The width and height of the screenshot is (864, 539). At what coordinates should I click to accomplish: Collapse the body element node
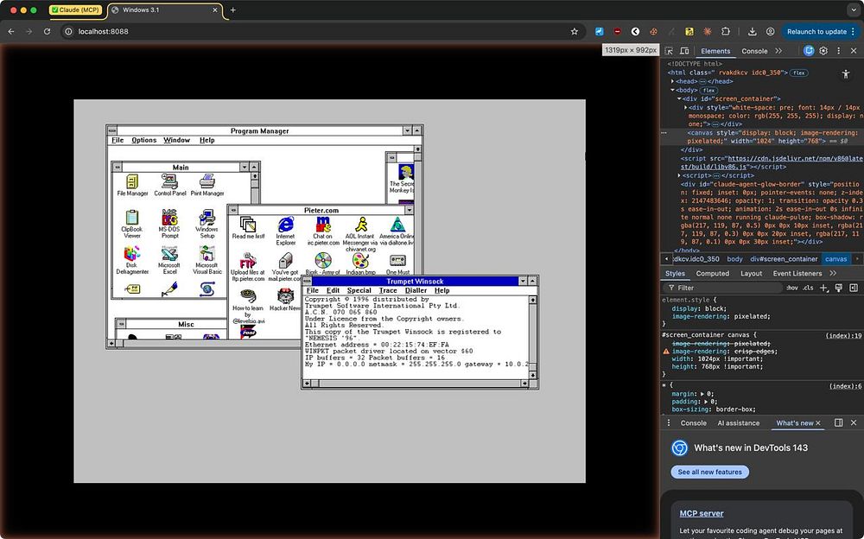click(673, 90)
